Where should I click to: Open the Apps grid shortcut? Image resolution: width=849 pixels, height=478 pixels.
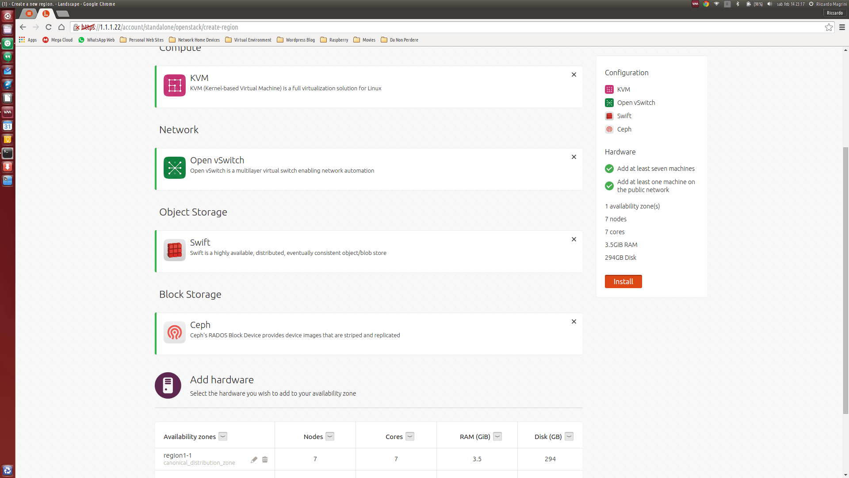point(27,40)
